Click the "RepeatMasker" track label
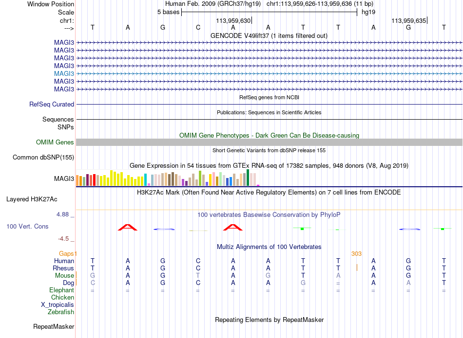 (x=54, y=326)
